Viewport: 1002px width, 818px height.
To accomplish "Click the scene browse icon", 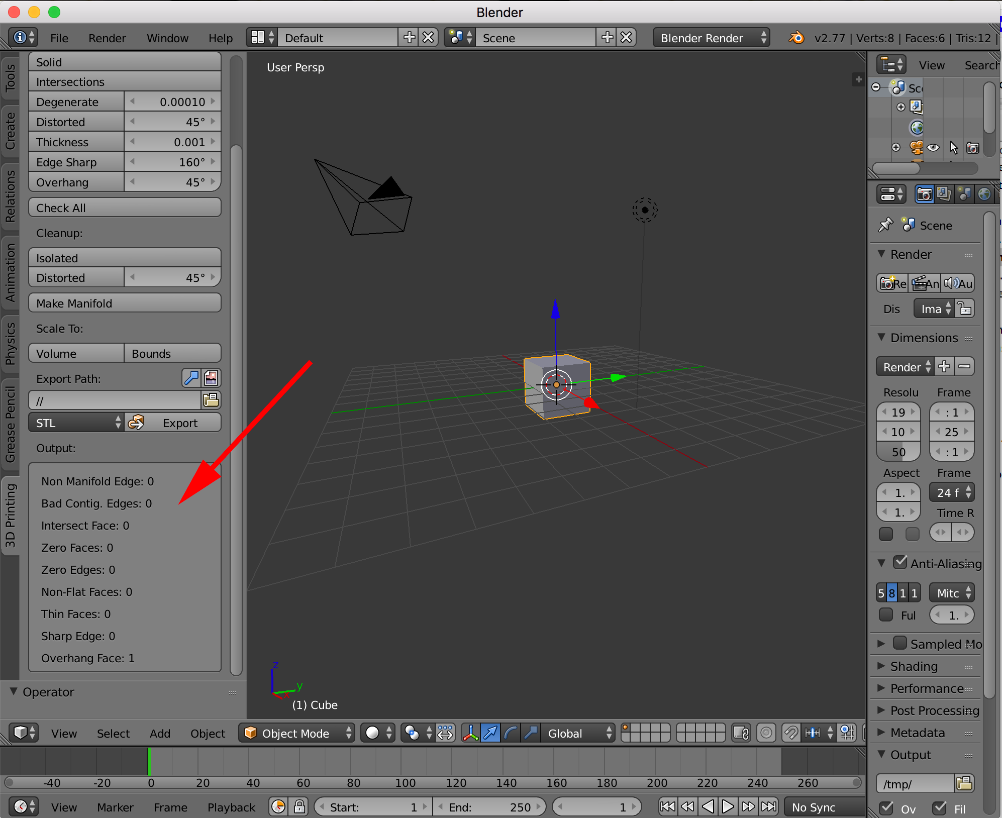I will tap(460, 38).
